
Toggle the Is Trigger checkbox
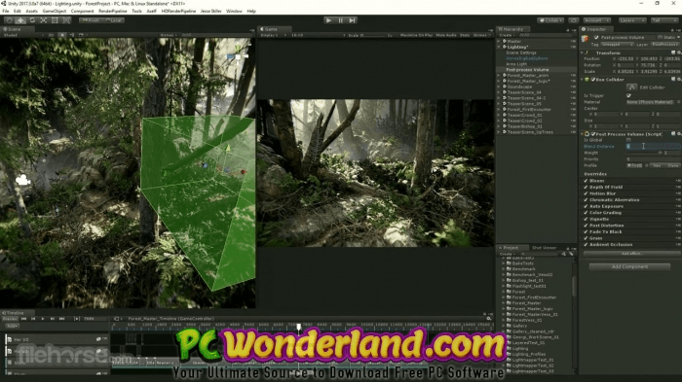pos(628,95)
